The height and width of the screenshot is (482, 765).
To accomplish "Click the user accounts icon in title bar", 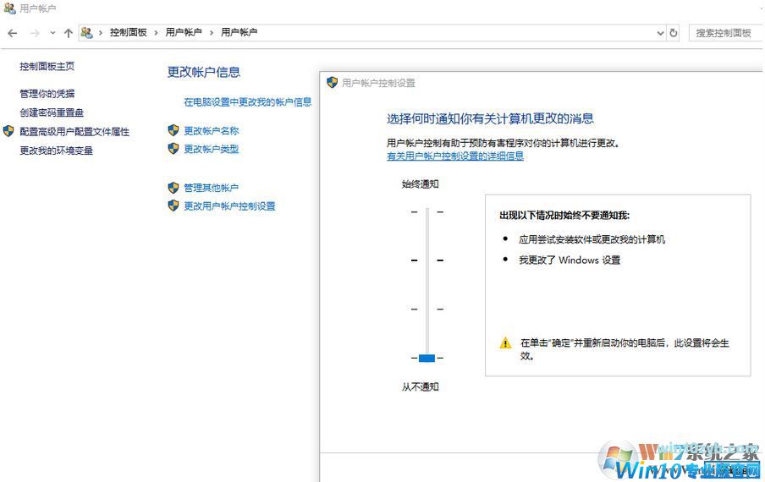I will pos(10,8).
